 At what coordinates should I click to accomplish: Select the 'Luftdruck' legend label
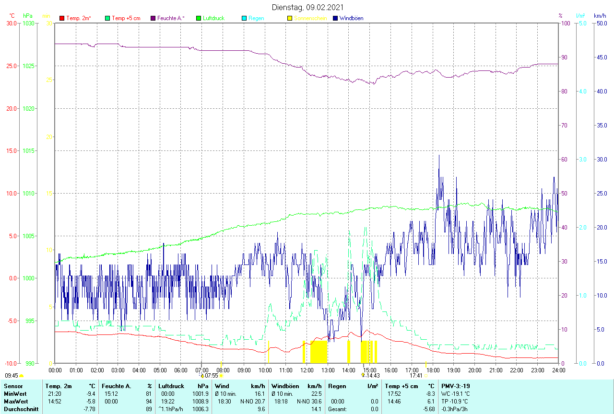click(x=214, y=18)
